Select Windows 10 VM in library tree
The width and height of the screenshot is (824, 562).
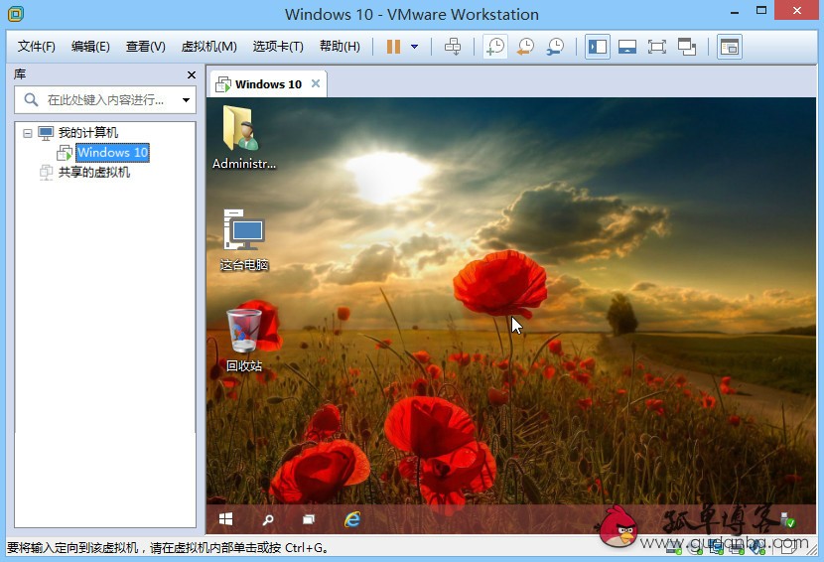point(112,153)
